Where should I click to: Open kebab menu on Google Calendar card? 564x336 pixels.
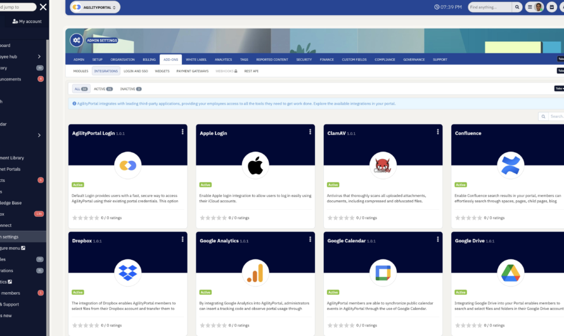tap(438, 239)
